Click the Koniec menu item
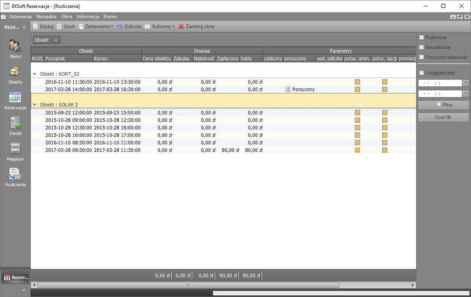The image size is (471, 297). coord(110,17)
